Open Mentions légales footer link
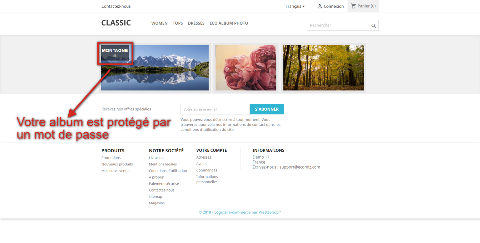The height and width of the screenshot is (243, 480). coord(163,164)
